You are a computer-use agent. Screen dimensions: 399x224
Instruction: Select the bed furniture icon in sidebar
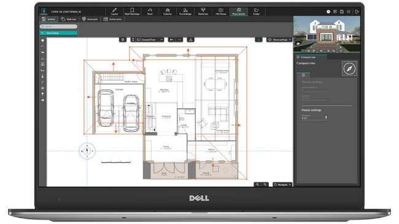pos(42,70)
